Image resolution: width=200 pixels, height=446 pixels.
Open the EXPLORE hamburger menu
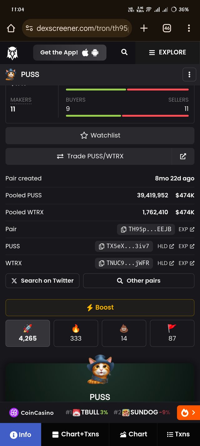(x=167, y=52)
